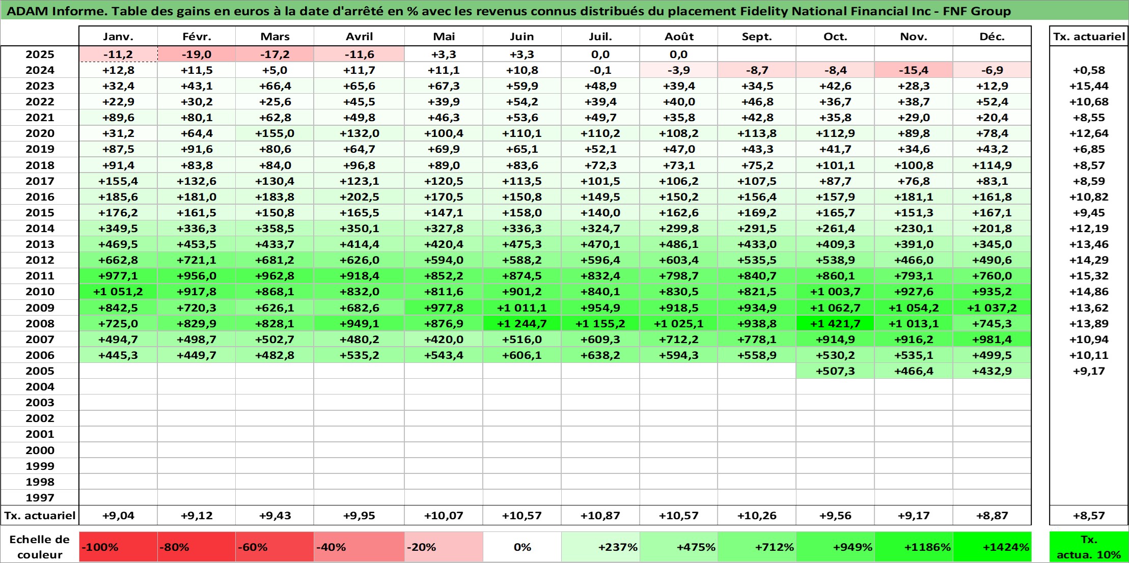Click the +1 037,2 cell in December 2009
1129x563 pixels.
992,307
